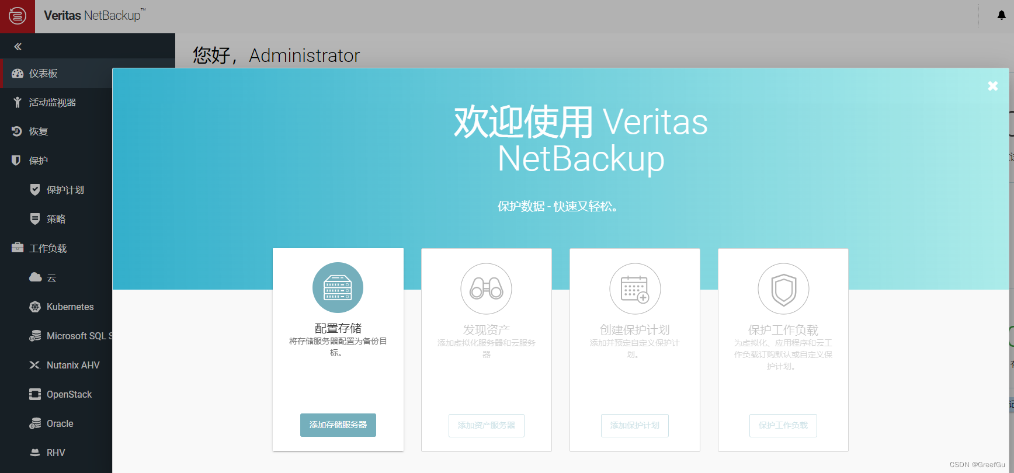Click the Nutanix AHV workload icon
Screen dimensions: 1014x473
click(35, 365)
